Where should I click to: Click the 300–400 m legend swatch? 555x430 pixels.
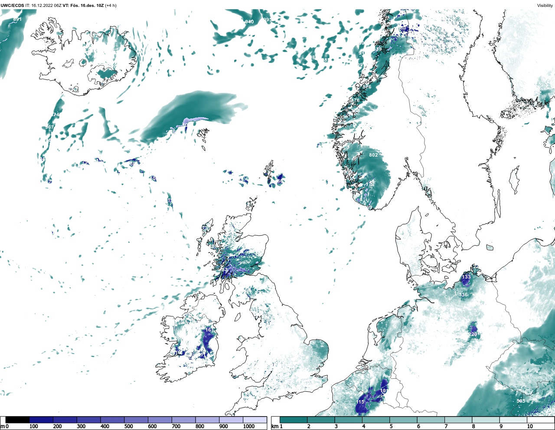point(89,420)
